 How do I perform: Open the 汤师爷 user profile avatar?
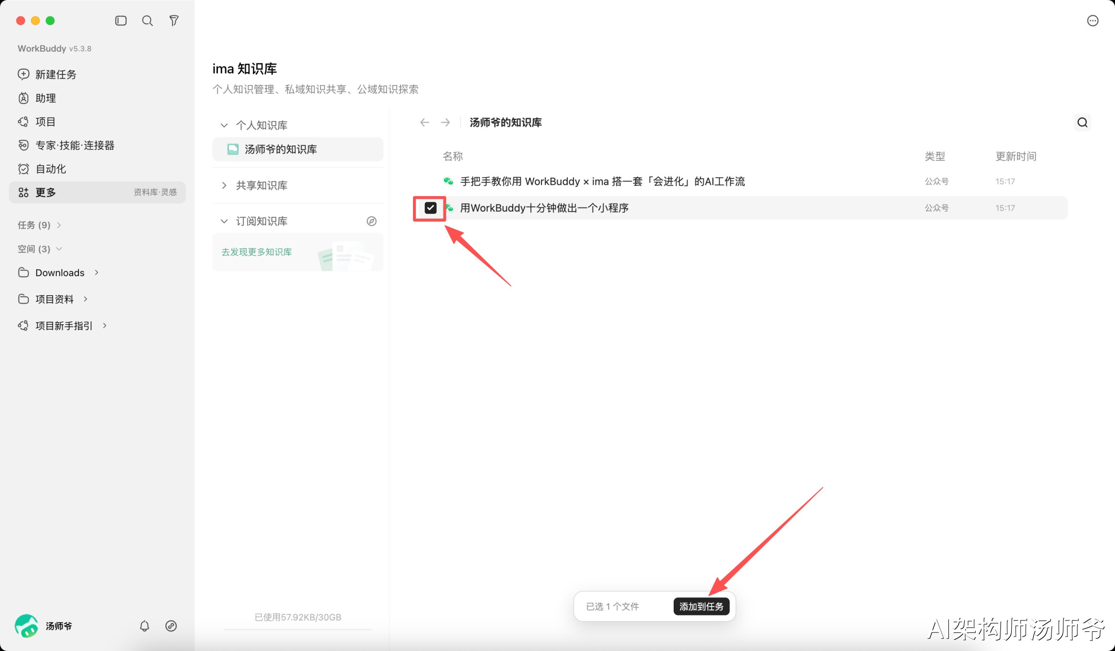[26, 626]
